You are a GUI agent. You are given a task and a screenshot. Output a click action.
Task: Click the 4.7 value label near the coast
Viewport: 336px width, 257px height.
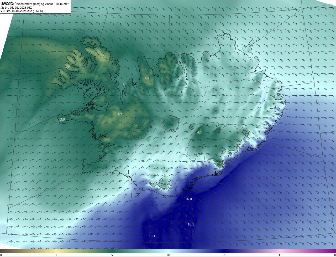pos(219,163)
